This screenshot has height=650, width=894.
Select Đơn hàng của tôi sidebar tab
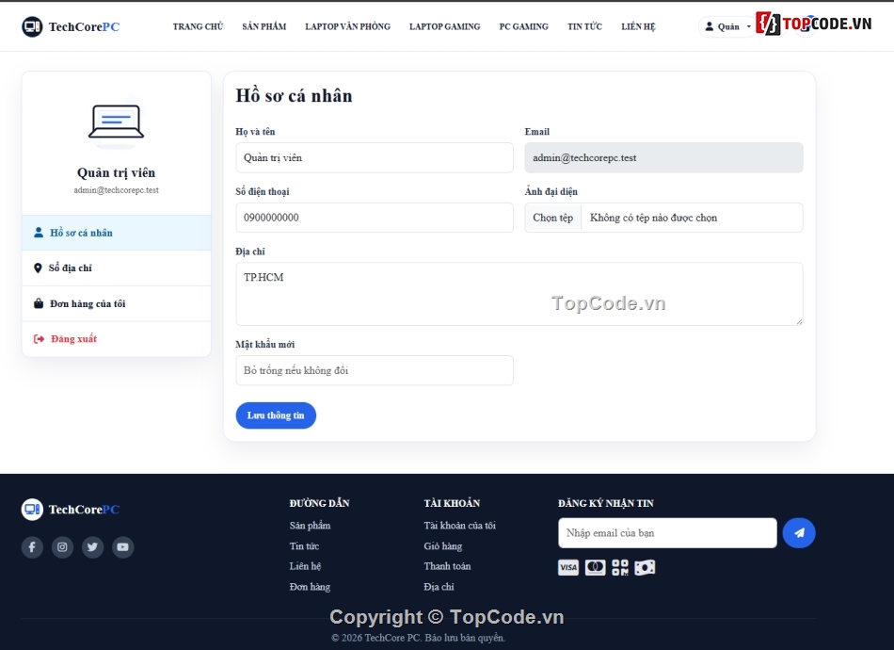(x=117, y=303)
